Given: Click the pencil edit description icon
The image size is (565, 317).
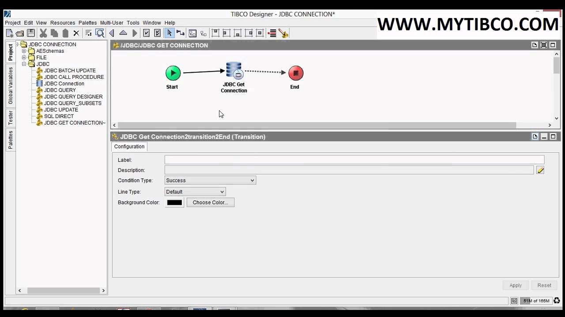Looking at the screenshot, I should pyautogui.click(x=540, y=170).
